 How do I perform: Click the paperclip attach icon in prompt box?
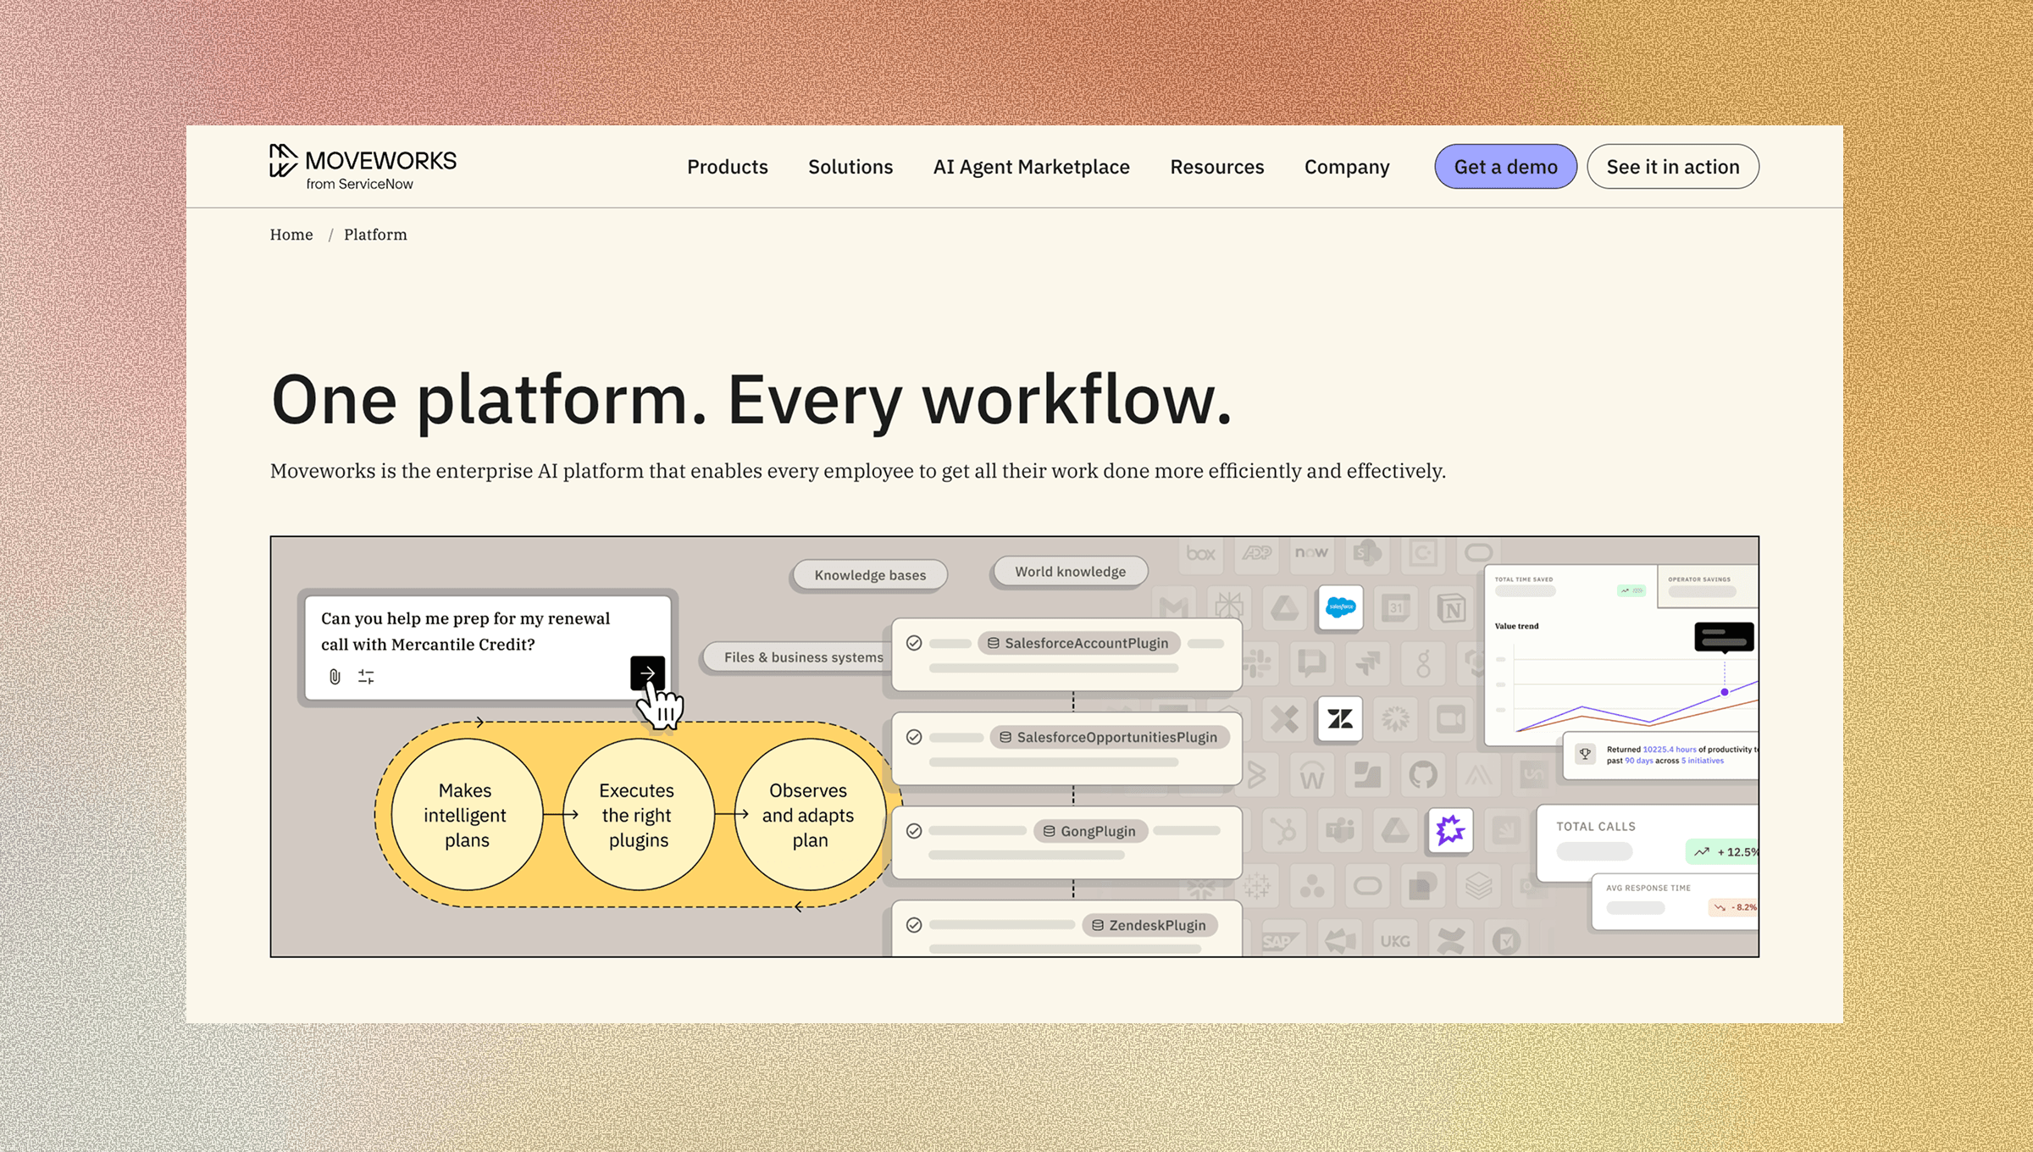335,677
